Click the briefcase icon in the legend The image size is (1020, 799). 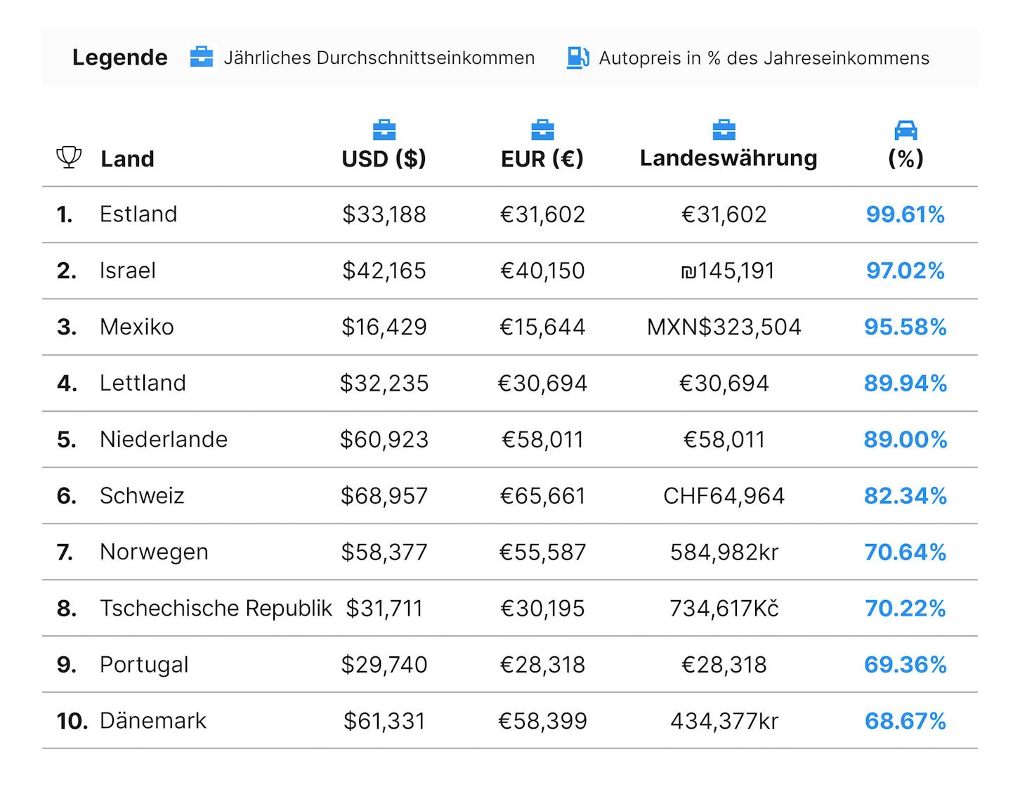coord(202,57)
